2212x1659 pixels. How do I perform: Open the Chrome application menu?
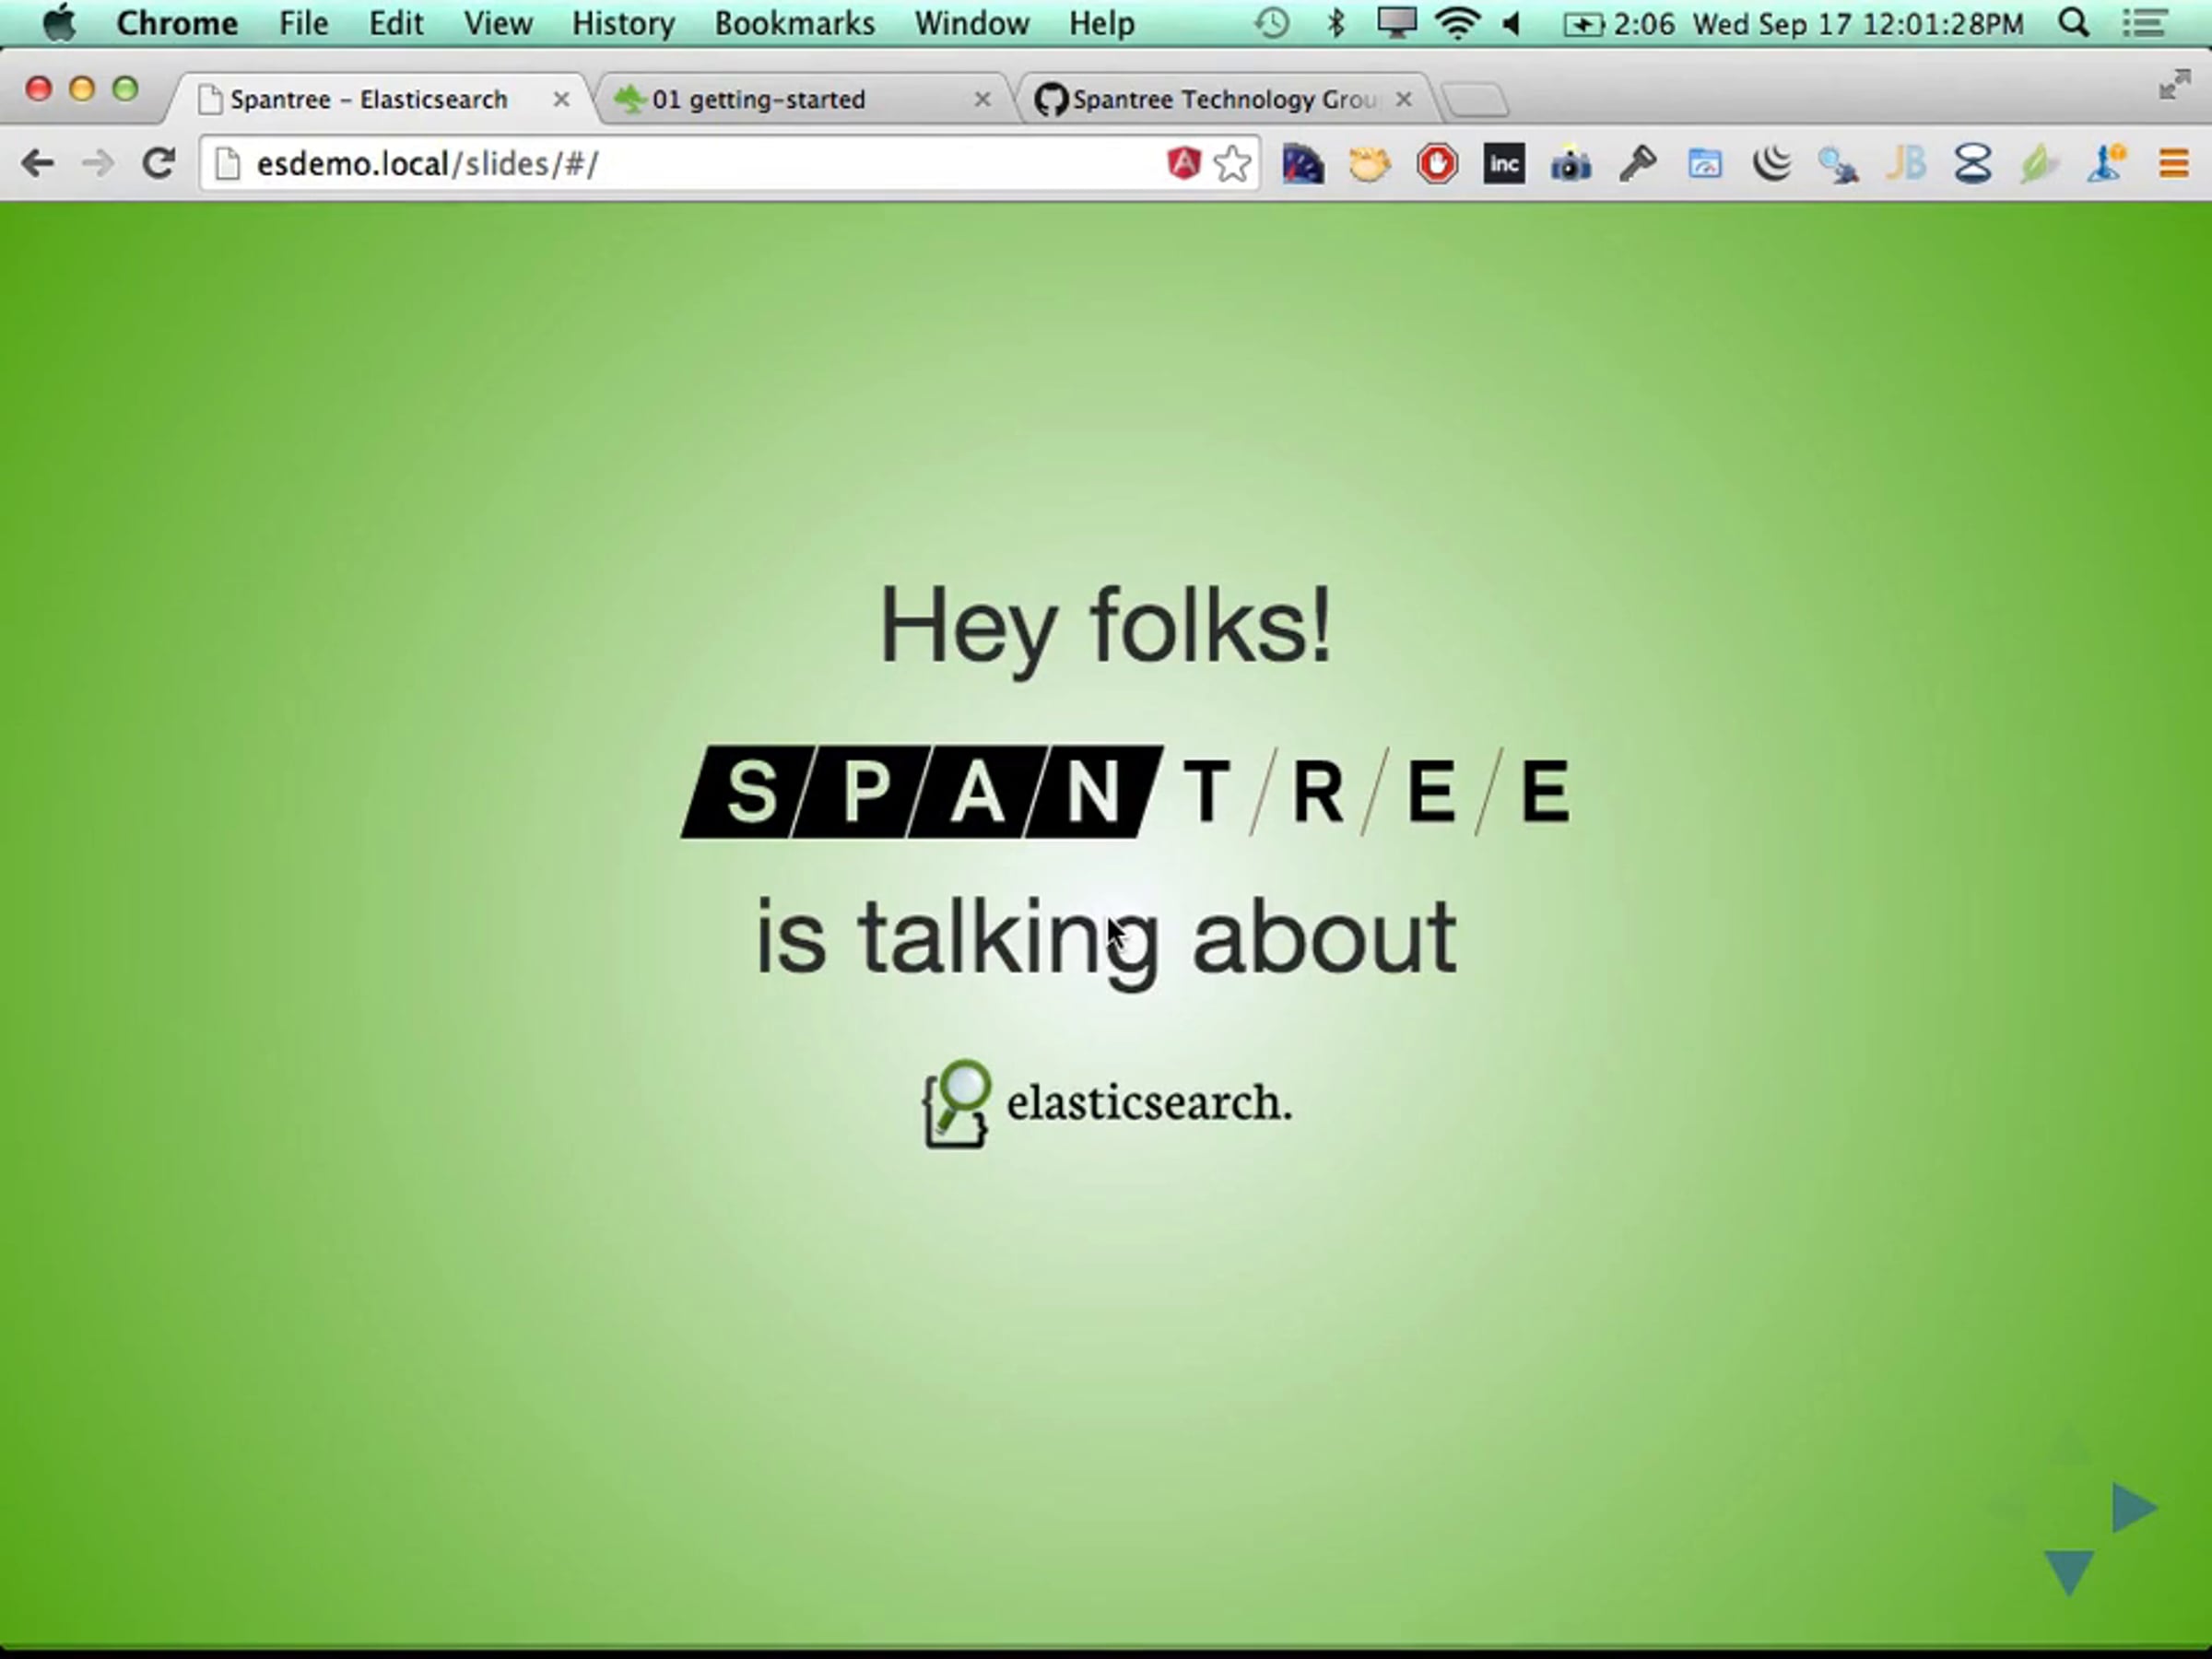(x=177, y=23)
